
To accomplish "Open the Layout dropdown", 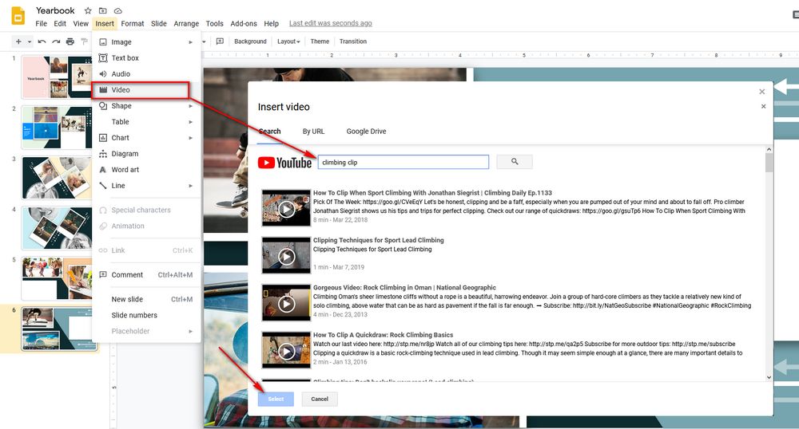I will click(288, 41).
